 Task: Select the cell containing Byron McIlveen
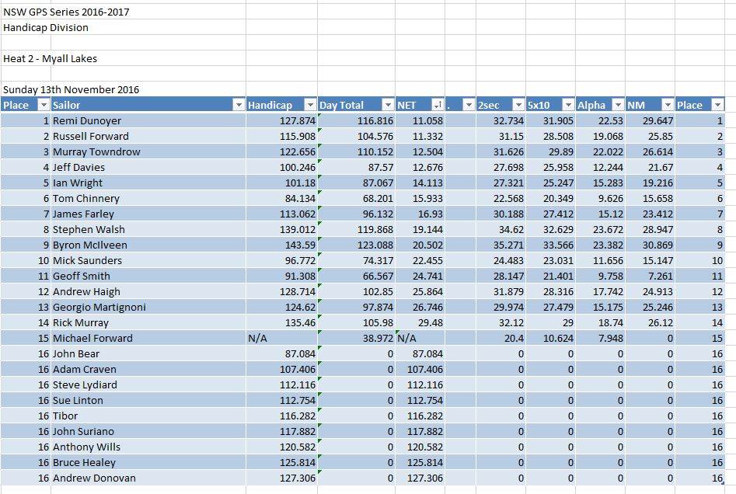(x=89, y=245)
